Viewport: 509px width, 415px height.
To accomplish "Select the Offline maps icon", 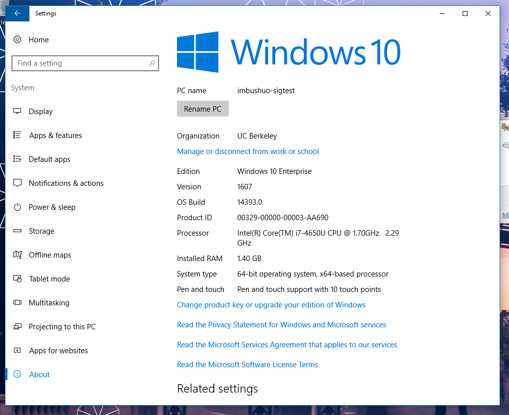I will 17,255.
